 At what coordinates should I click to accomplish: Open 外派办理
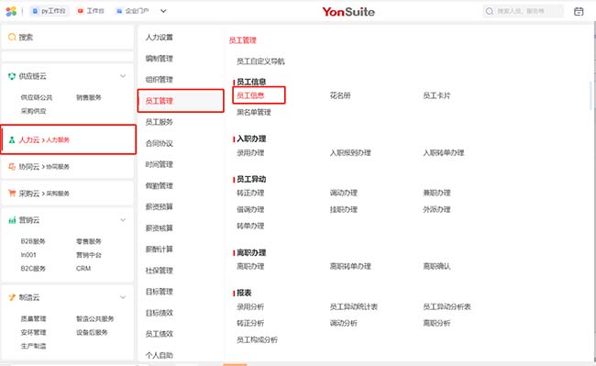tap(436, 209)
